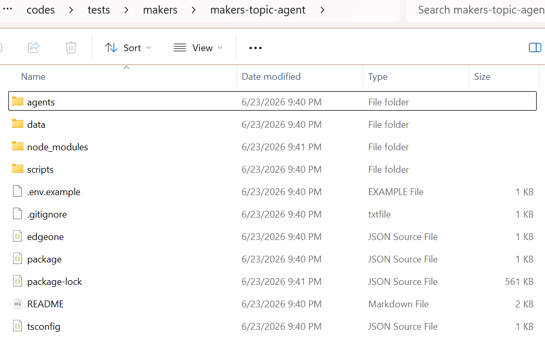545x348 pixels.
Task: Click the Share toolbar icon
Action: [x=33, y=47]
